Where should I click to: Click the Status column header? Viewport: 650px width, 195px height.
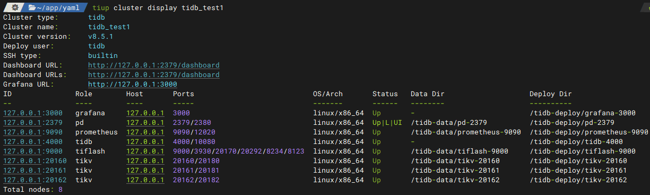(x=385, y=94)
